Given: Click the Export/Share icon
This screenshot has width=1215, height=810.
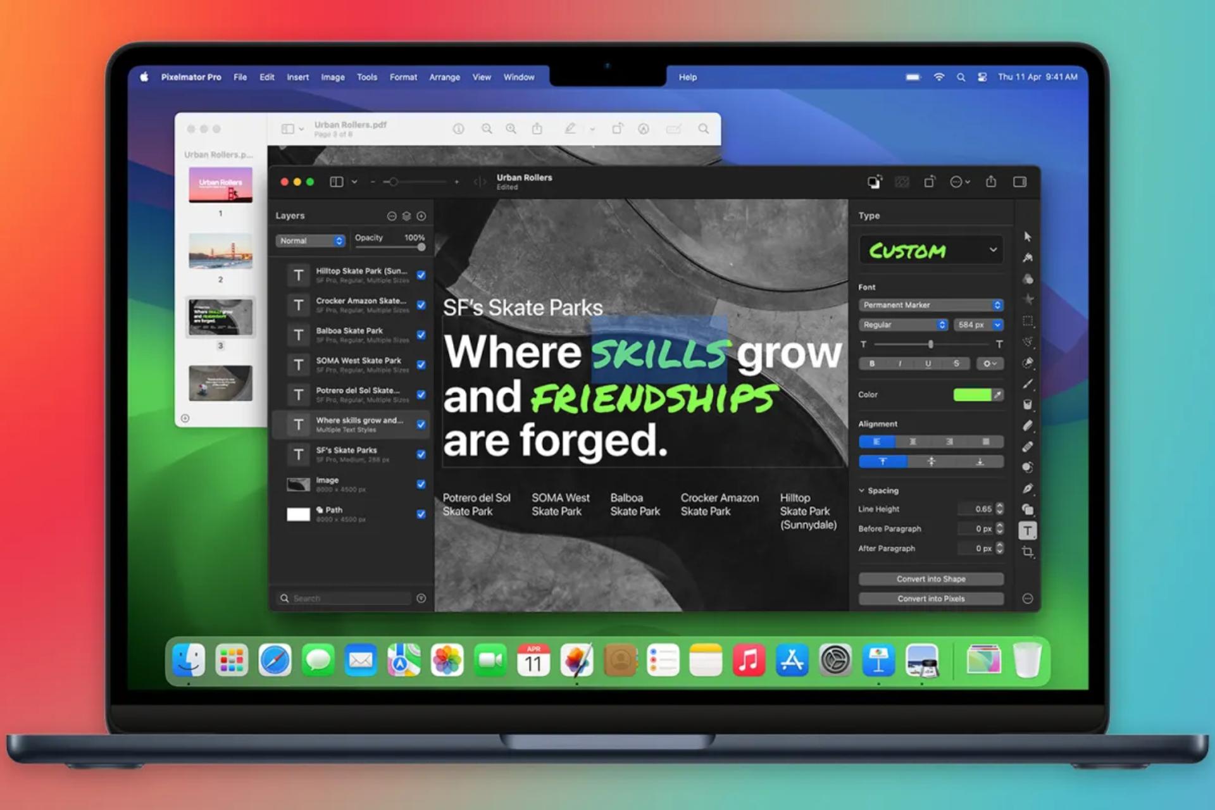Looking at the screenshot, I should coord(994,182).
